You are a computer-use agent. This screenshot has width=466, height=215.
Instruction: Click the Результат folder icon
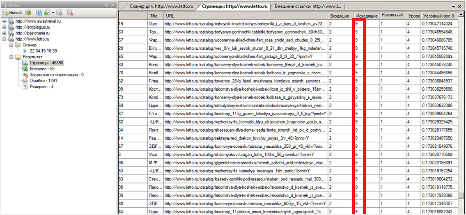click(x=18, y=57)
